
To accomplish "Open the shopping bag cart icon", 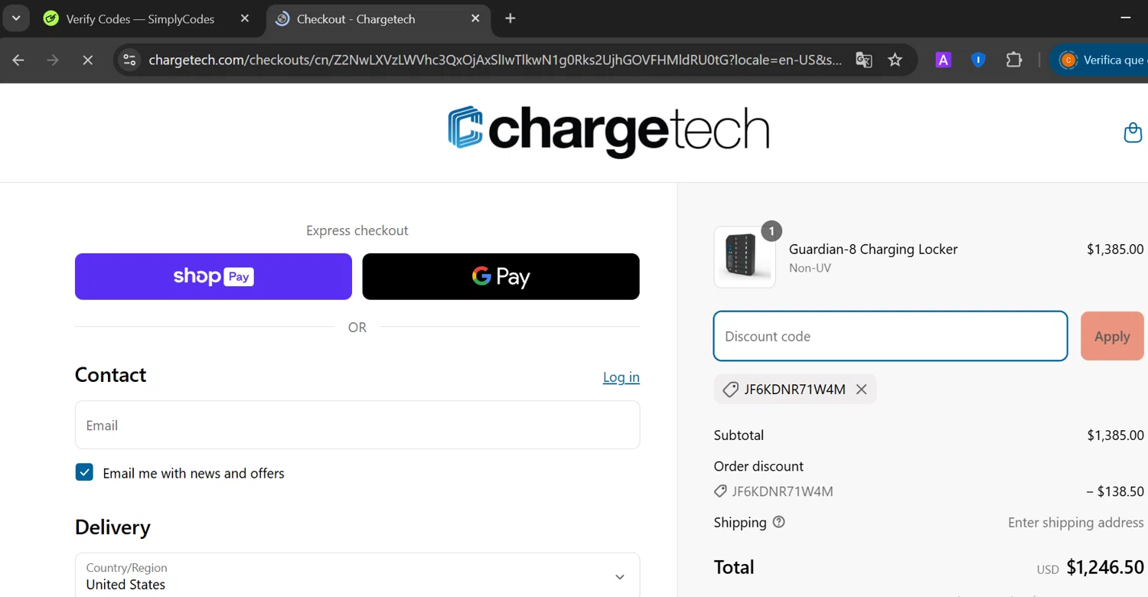I will pos(1133,132).
